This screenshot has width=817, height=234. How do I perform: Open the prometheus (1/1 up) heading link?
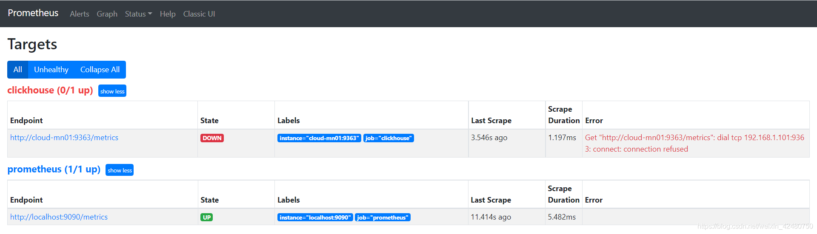pos(54,169)
